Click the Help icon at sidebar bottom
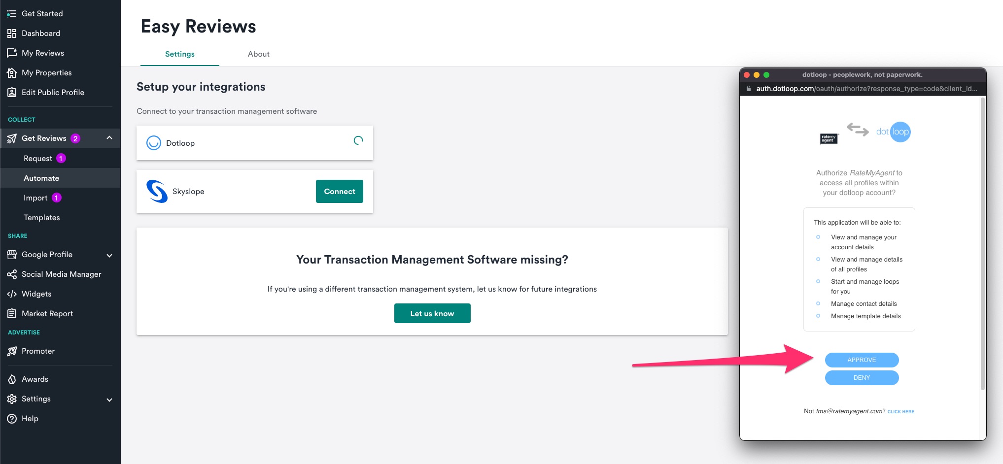 tap(11, 418)
